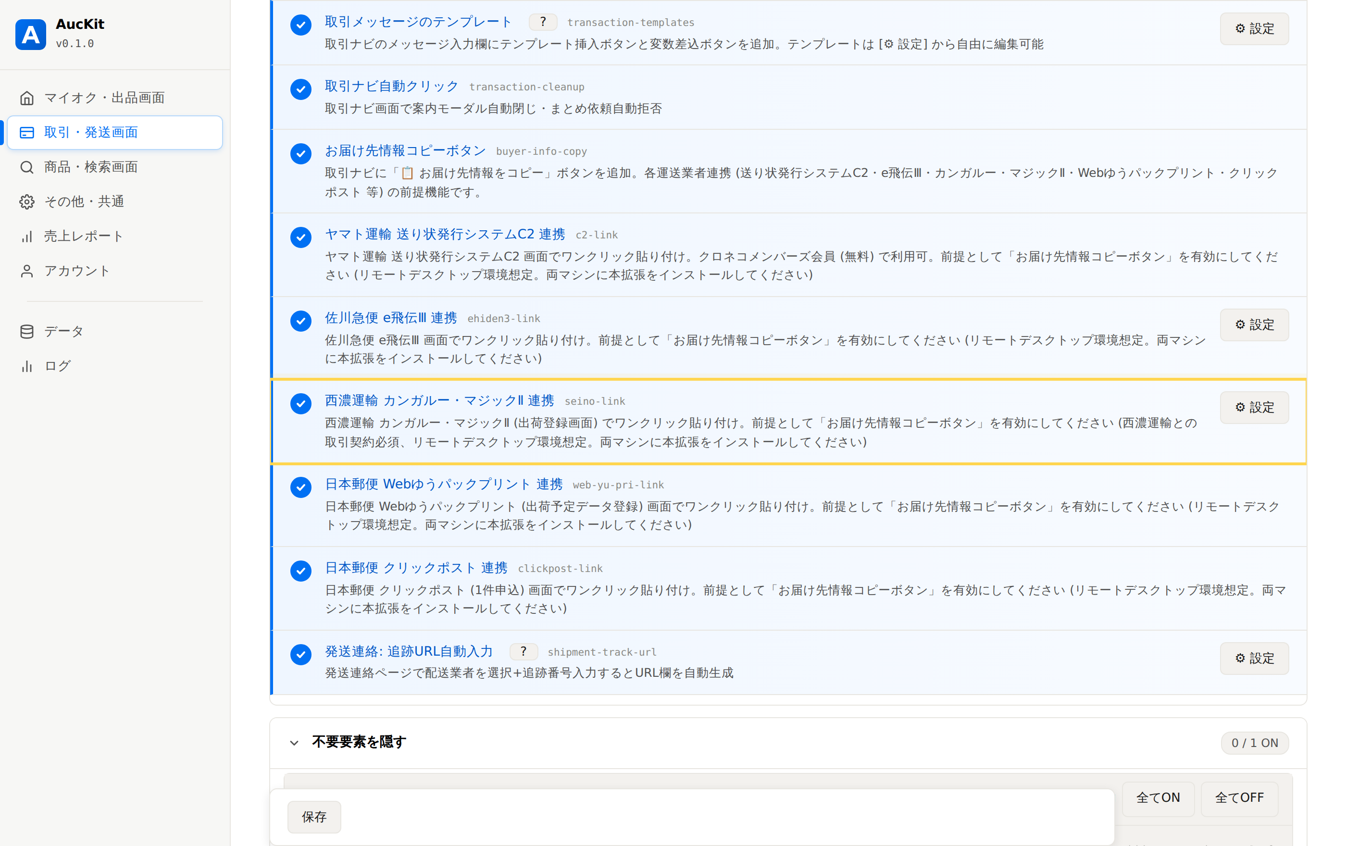Click the bar chart icon beside 売上レポート
This screenshot has height=846, width=1346.
pos(27,236)
